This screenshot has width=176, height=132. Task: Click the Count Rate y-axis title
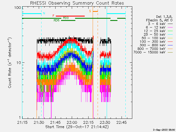10,63
